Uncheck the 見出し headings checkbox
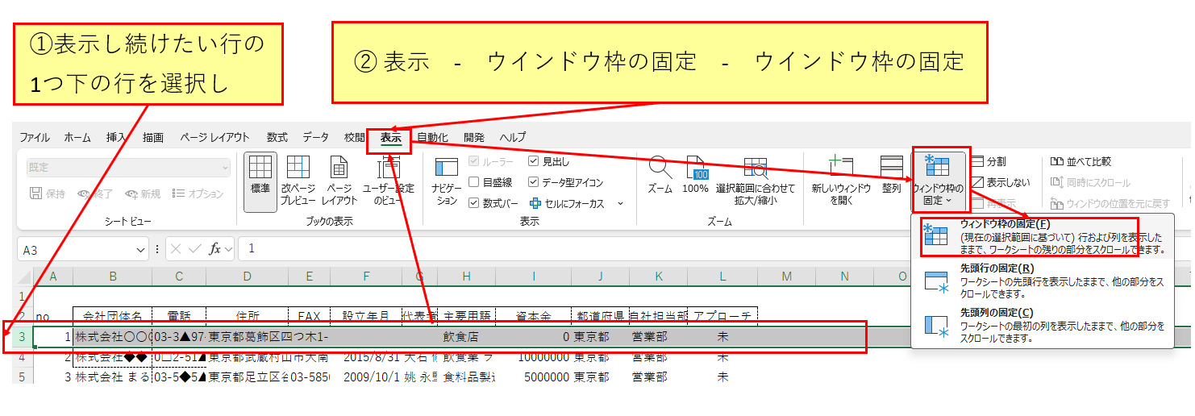The image size is (1195, 416). pyautogui.click(x=534, y=161)
